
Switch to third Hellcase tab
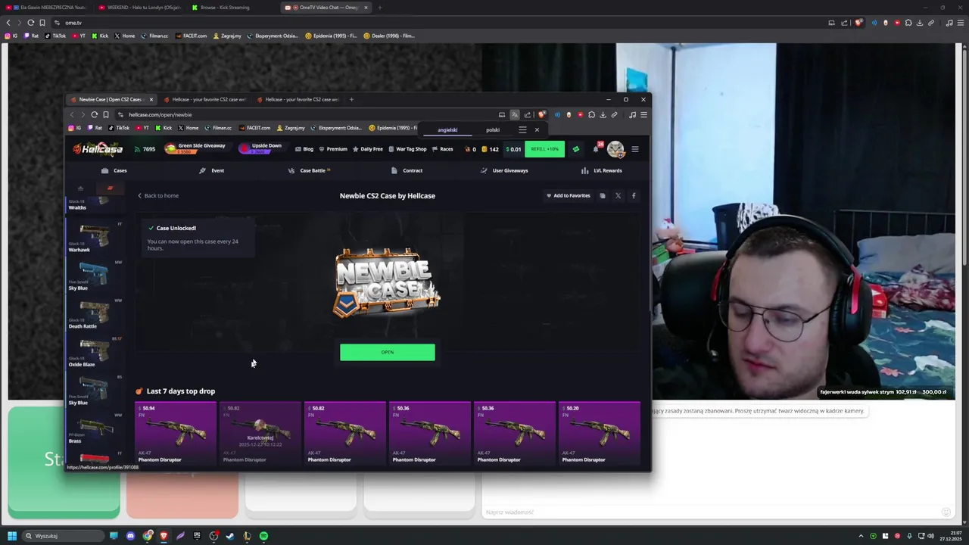tap(299, 99)
